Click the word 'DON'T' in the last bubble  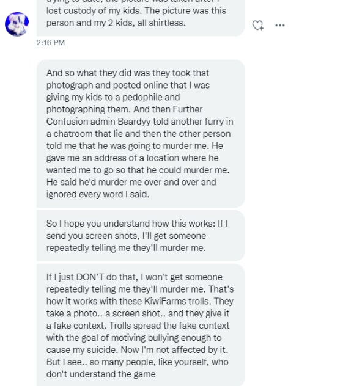[90, 277]
